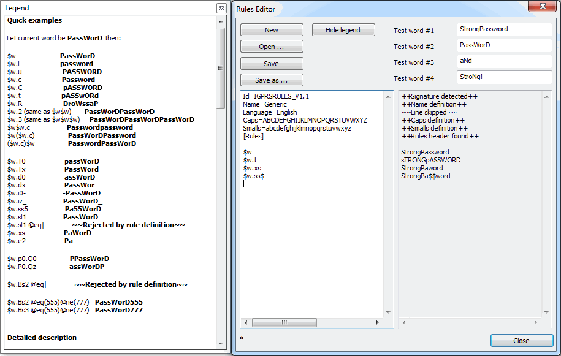Click legend row $w.Bs3 @eq(555)@ne(777)
The width and height of the screenshot is (561, 356).
click(75, 310)
